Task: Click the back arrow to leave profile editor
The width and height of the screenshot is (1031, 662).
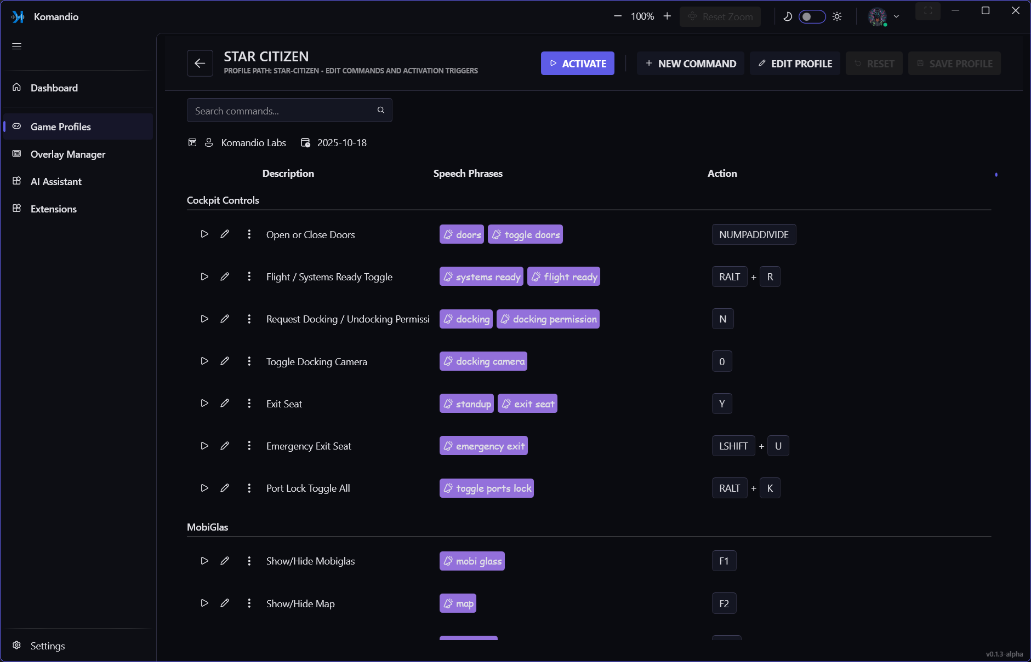Action: click(200, 63)
